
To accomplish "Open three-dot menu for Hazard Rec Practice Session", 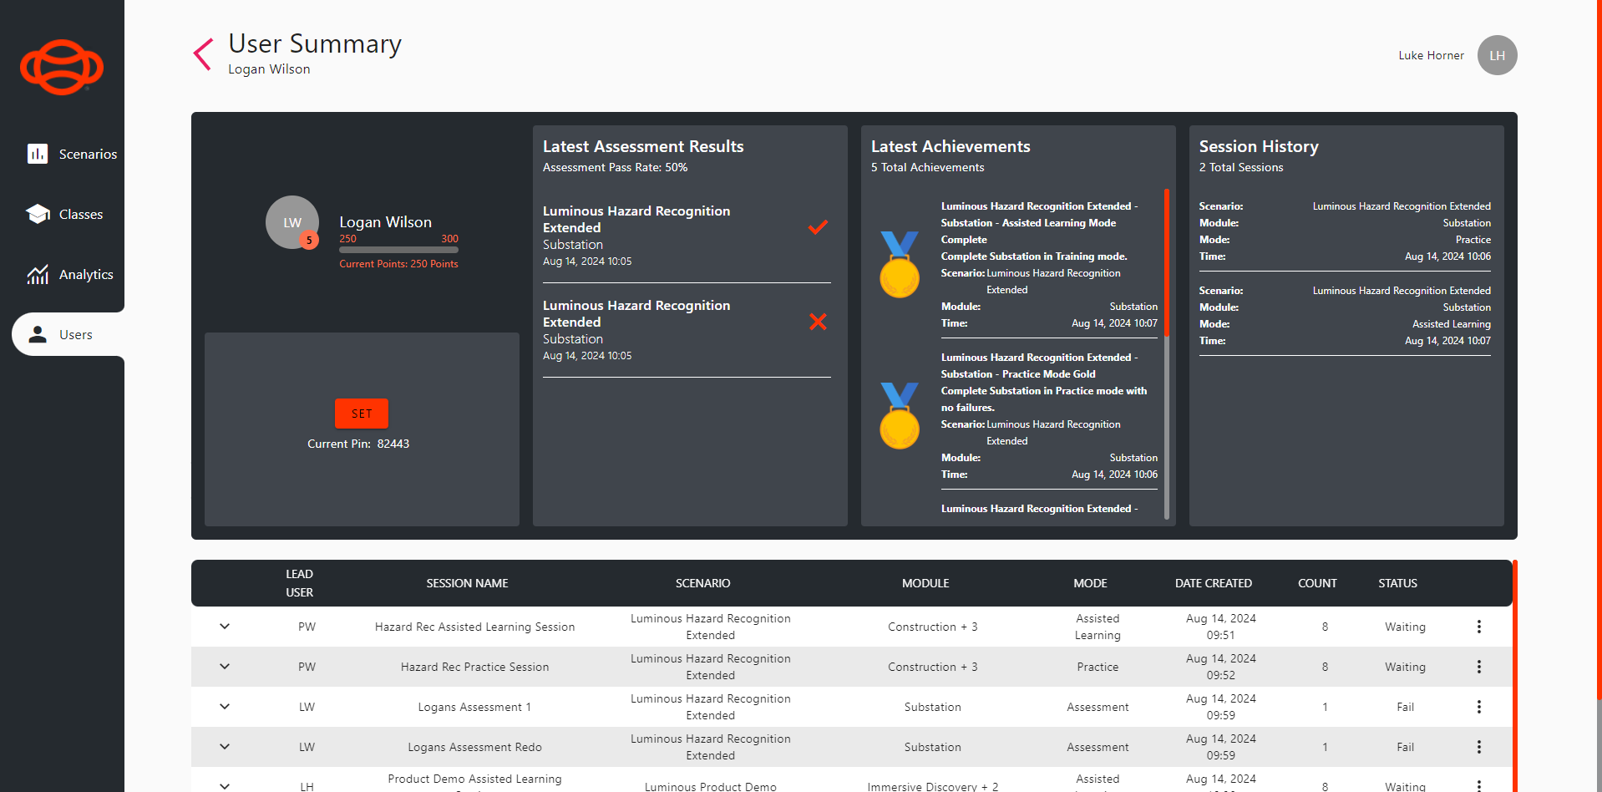I will (x=1478, y=667).
